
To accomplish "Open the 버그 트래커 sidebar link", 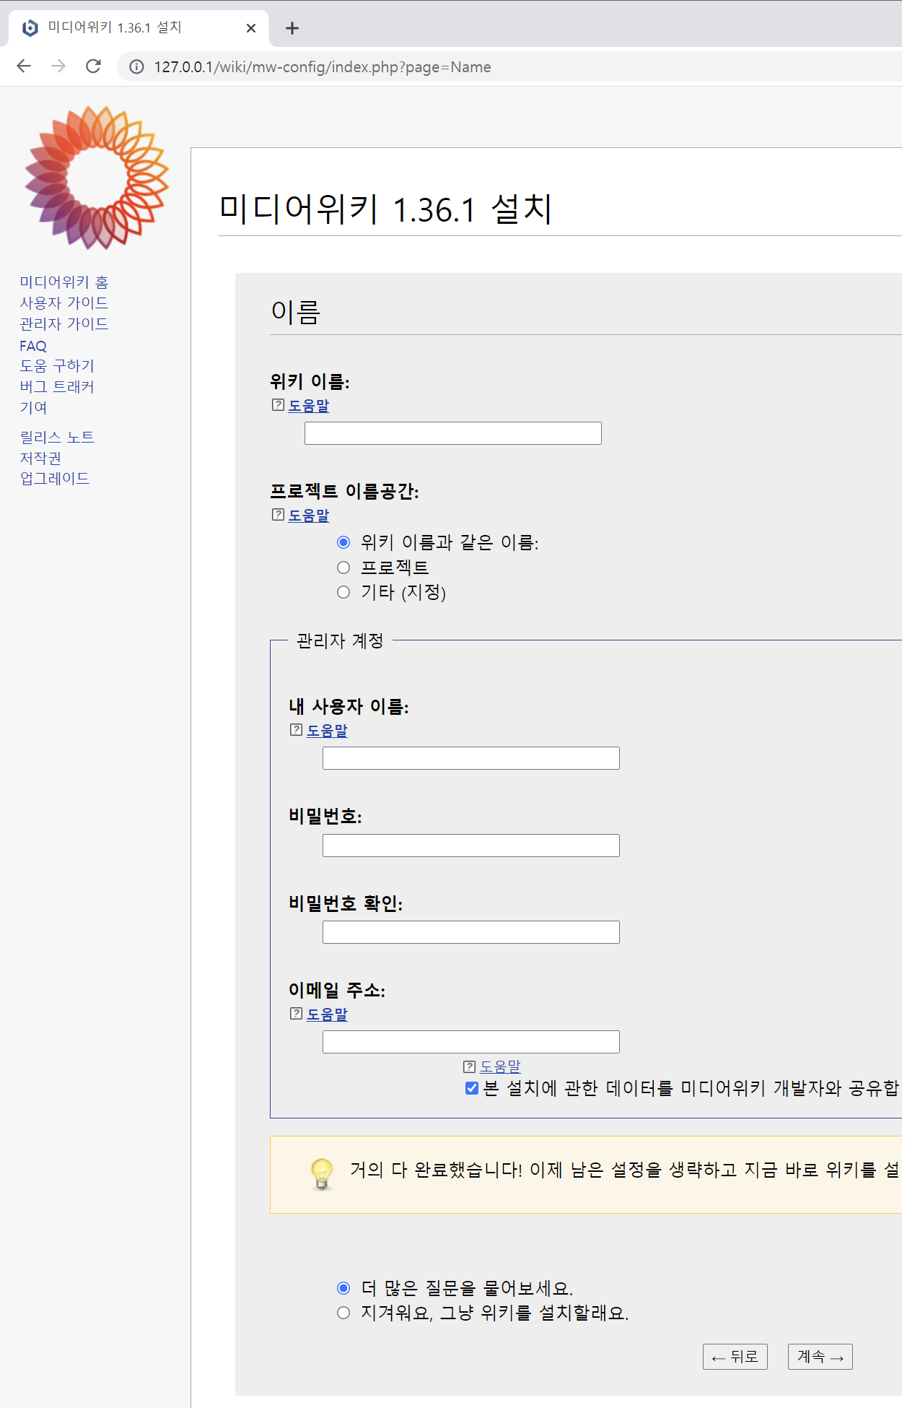I will (x=57, y=386).
